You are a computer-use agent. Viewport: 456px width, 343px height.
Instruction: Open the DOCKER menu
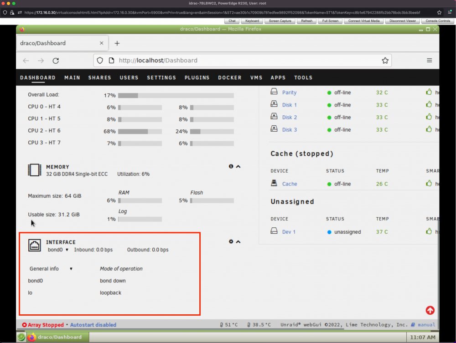coord(230,78)
